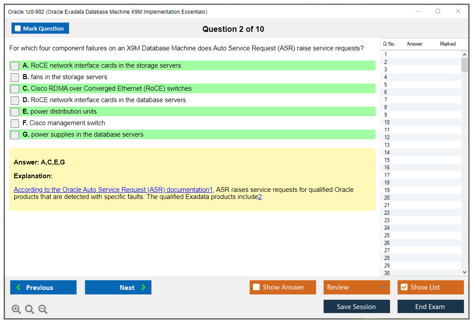Enable the Mark Question checkbox

(x=17, y=28)
